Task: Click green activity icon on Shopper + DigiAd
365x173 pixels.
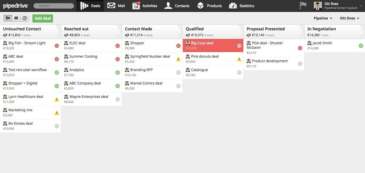Action: tap(56, 86)
